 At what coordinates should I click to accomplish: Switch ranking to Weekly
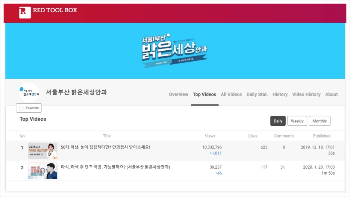[x=297, y=121]
